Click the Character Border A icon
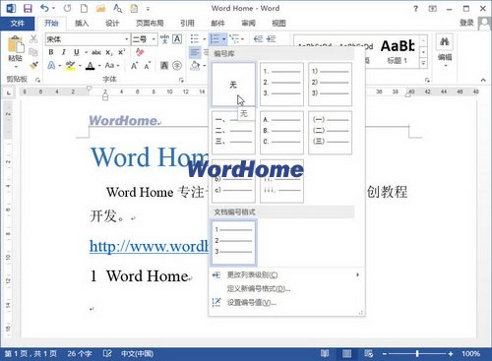The image size is (492, 361). tap(177, 39)
